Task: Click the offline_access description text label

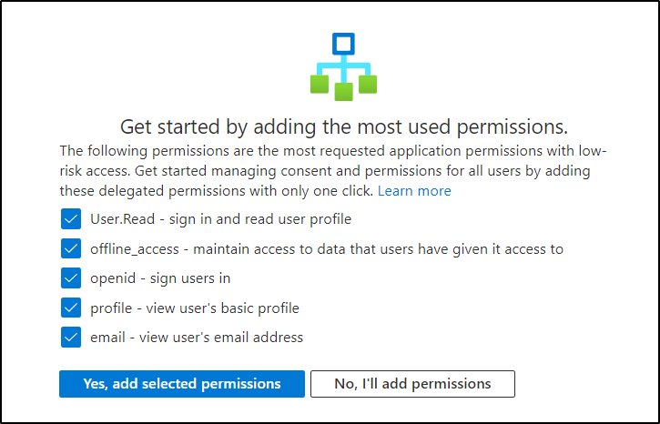Action: [x=327, y=249]
